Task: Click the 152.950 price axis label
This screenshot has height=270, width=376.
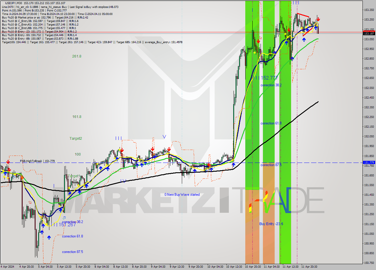Action: click(x=369, y=49)
